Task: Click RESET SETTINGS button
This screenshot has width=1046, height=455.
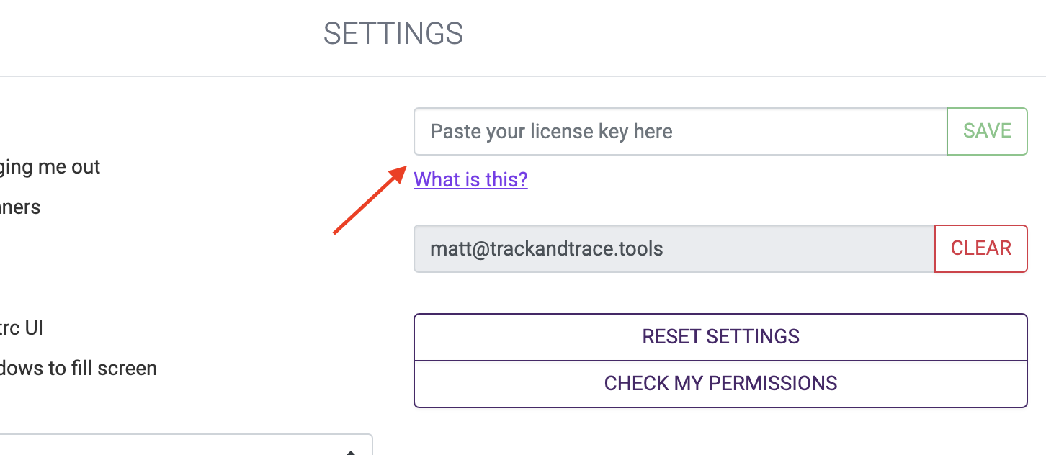Action: tap(720, 337)
